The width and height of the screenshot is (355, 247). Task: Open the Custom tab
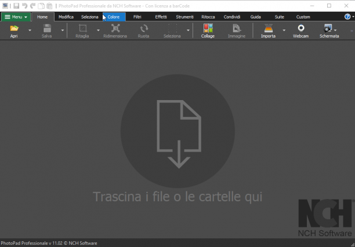click(x=303, y=17)
